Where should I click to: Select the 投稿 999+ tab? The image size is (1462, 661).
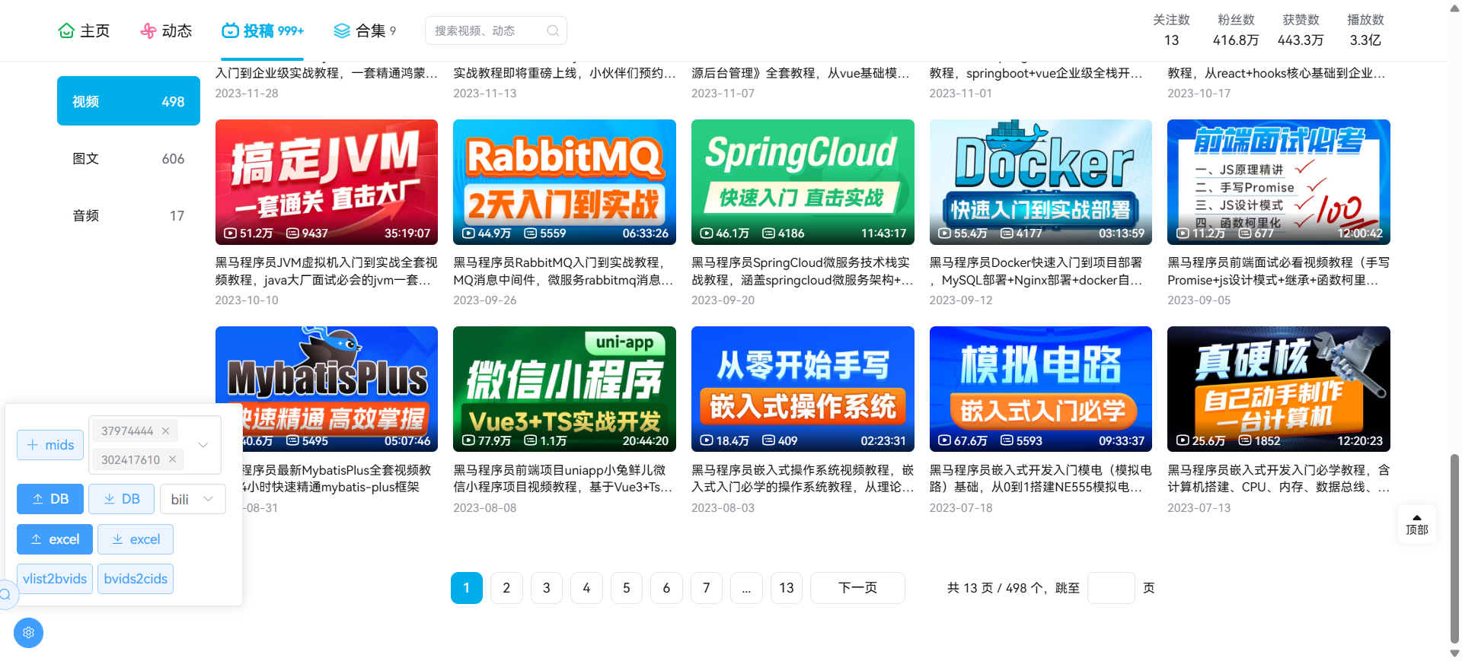tap(263, 30)
